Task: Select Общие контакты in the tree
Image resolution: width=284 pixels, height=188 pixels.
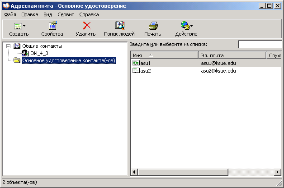Action: tap(42, 46)
